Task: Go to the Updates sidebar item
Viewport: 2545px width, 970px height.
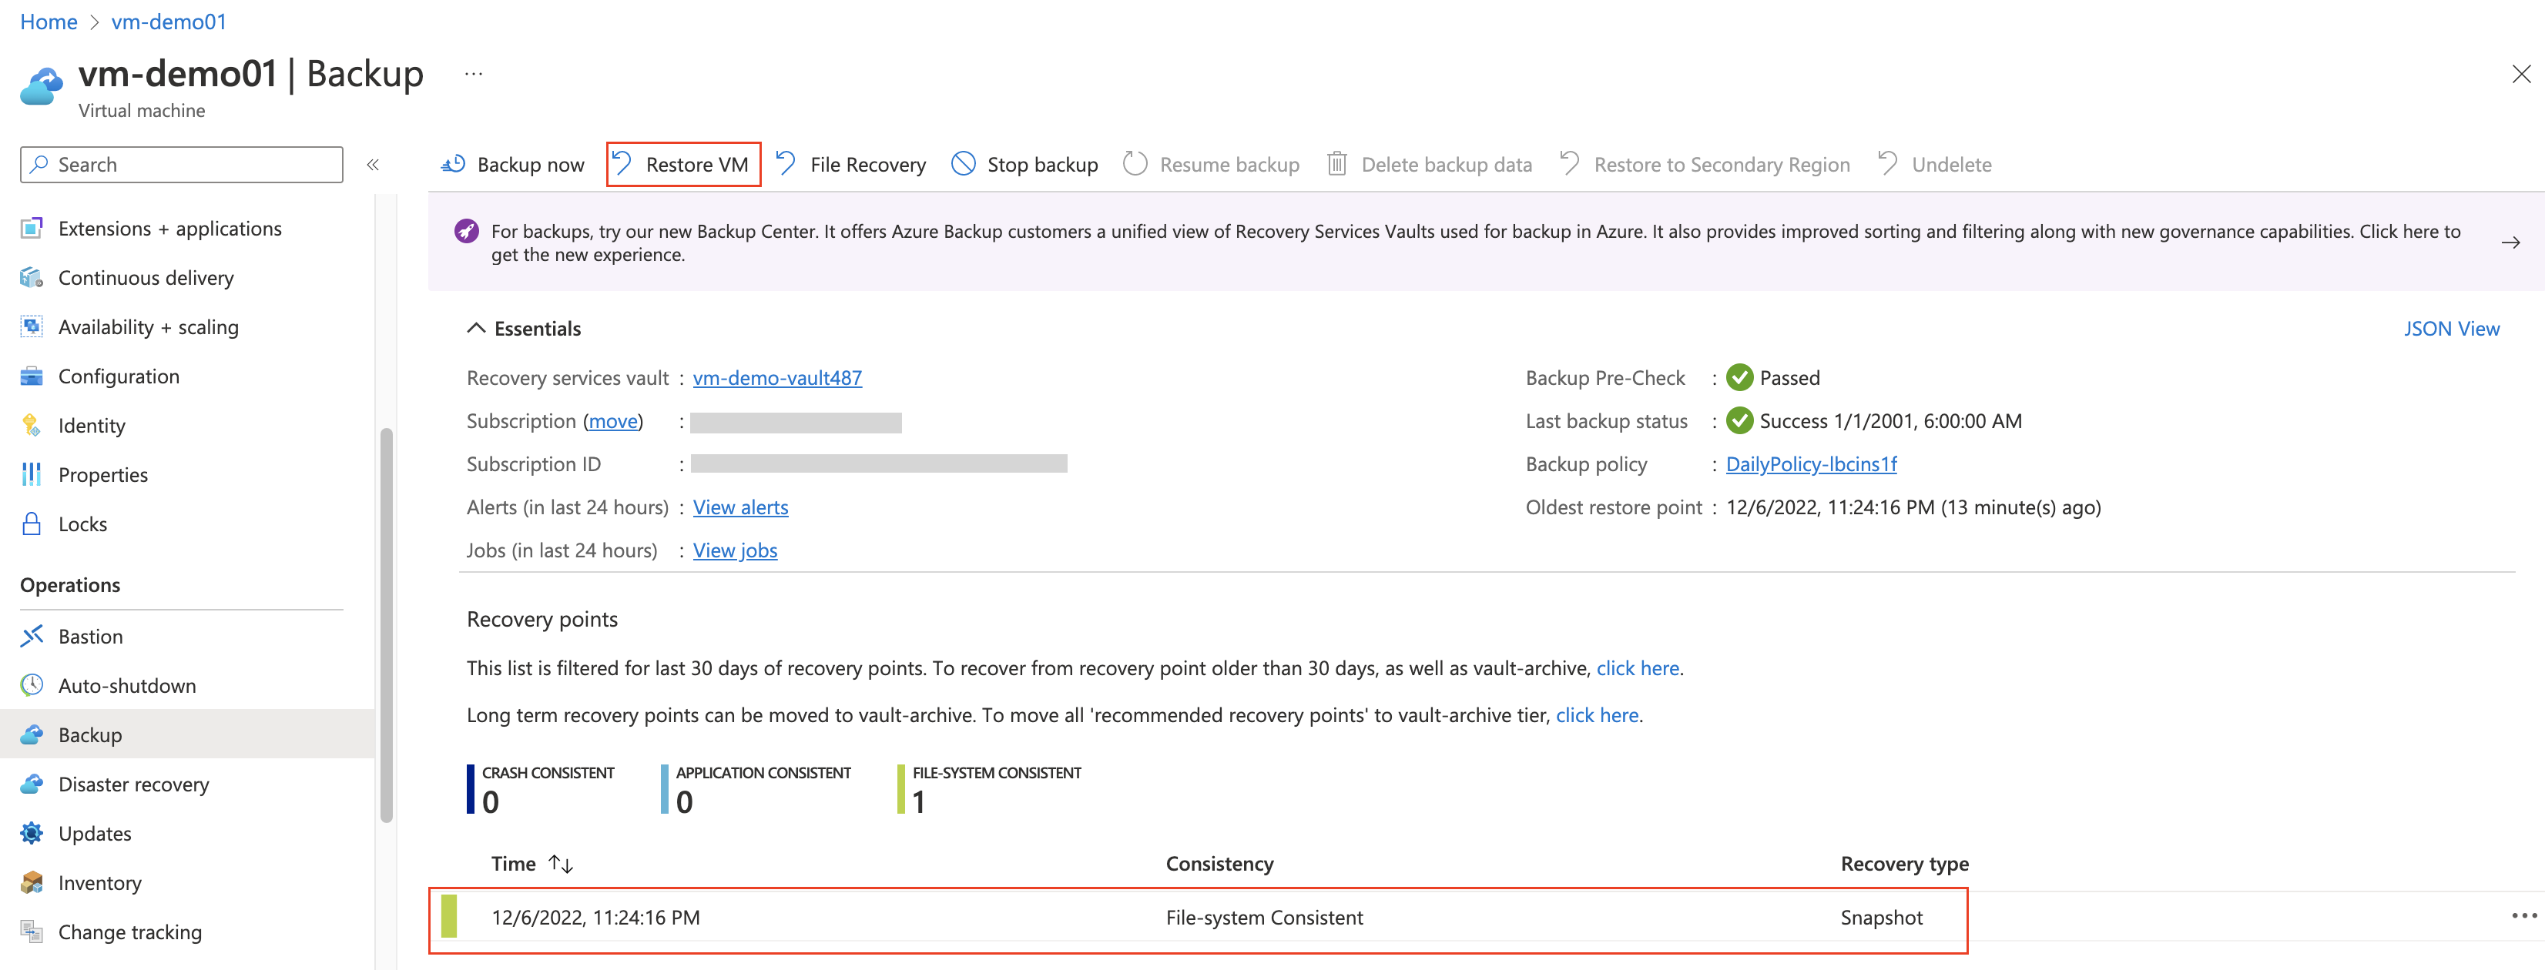Action: 95,834
